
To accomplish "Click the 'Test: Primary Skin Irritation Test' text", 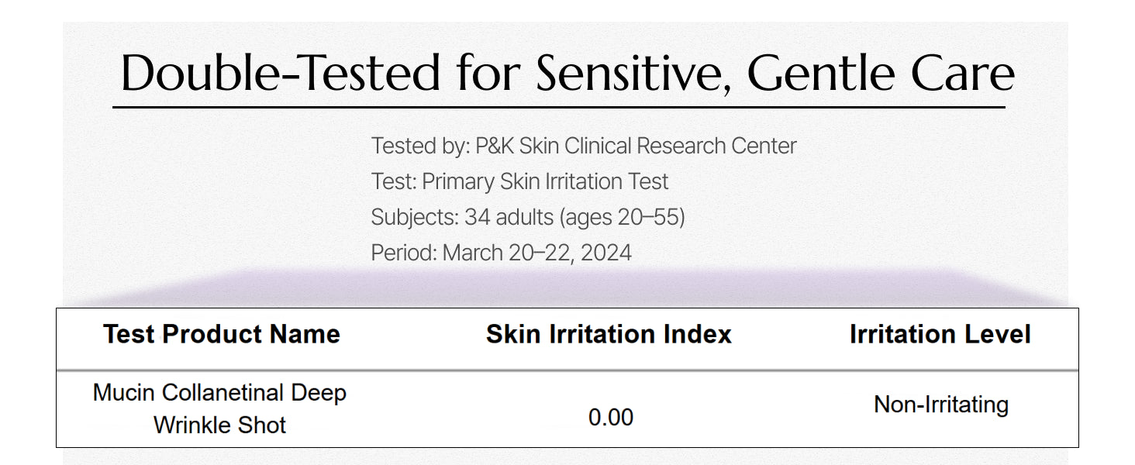I will click(x=519, y=181).
